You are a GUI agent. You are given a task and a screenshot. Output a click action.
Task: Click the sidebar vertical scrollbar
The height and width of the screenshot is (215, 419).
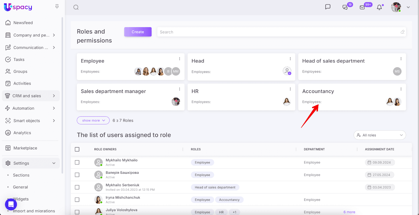pyautogui.click(x=62, y=95)
